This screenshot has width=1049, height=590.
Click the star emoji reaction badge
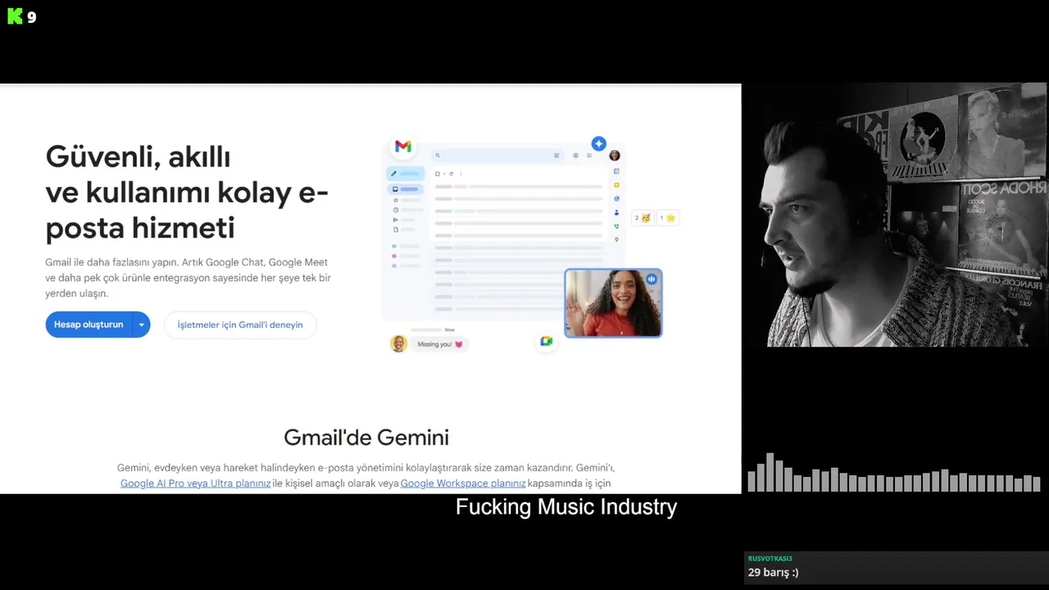[x=667, y=218]
